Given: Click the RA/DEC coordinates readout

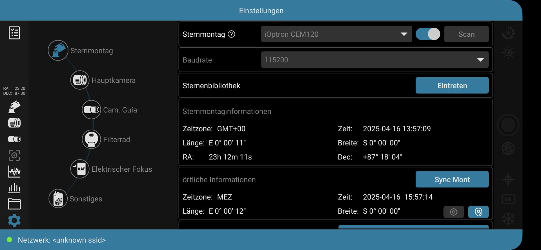Looking at the screenshot, I should coord(14,91).
